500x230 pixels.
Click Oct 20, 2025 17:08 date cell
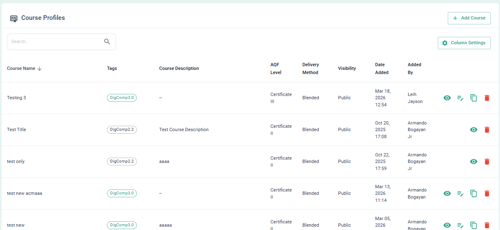click(x=382, y=129)
